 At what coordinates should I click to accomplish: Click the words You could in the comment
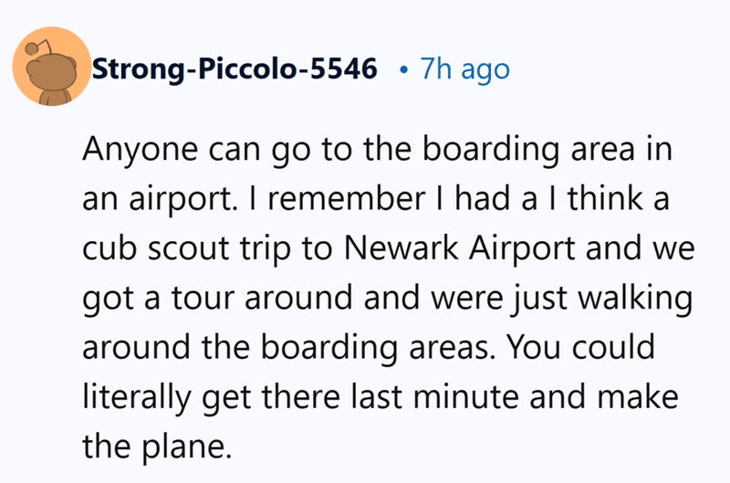580,347
